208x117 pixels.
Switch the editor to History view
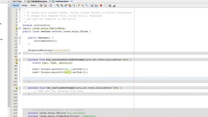point(33,6)
